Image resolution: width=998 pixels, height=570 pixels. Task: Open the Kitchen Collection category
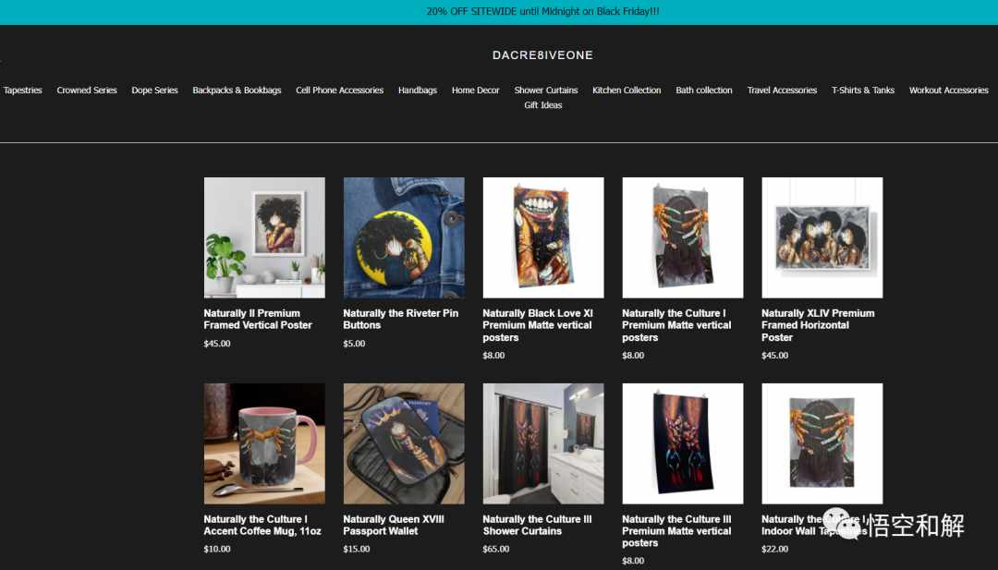pyautogui.click(x=627, y=91)
